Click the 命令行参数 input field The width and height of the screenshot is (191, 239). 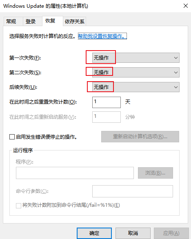click(x=133, y=191)
